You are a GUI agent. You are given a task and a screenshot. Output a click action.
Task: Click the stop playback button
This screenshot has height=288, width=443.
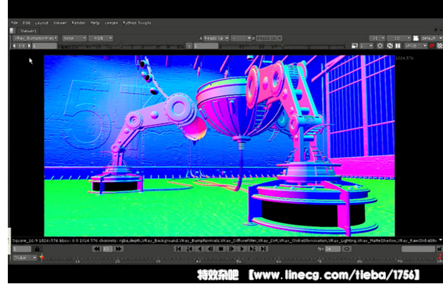tap(221, 249)
